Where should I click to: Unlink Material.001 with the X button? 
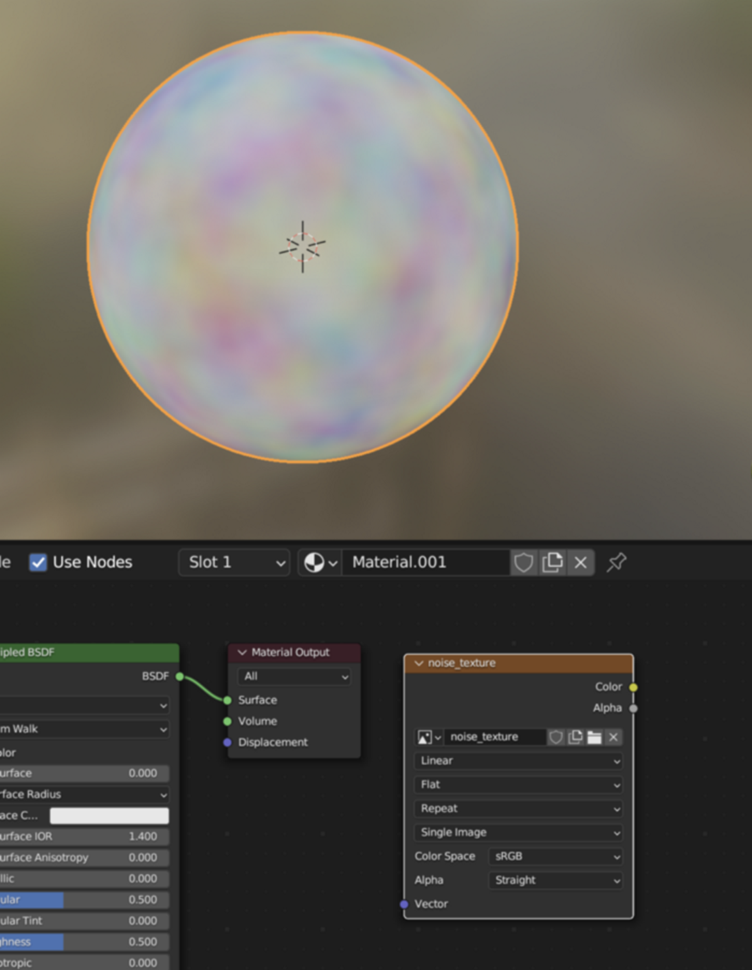(x=581, y=562)
